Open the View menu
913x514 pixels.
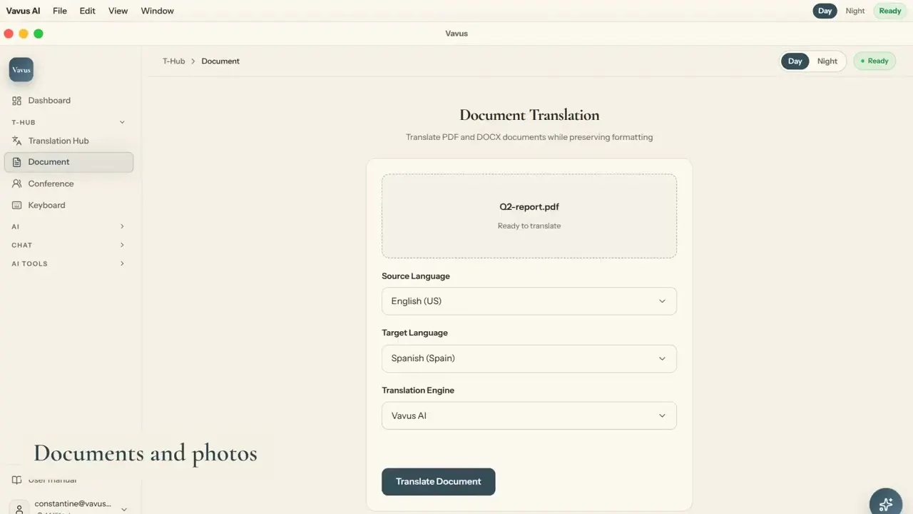[118, 11]
